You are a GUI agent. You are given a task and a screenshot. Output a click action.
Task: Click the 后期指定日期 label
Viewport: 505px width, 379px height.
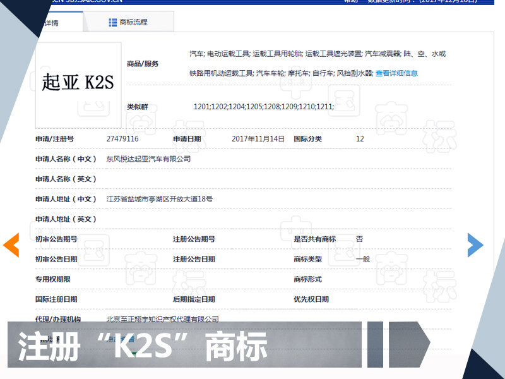pyautogui.click(x=194, y=299)
